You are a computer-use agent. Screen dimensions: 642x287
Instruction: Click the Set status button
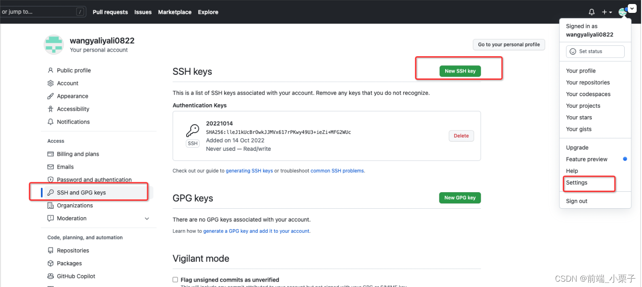point(595,52)
